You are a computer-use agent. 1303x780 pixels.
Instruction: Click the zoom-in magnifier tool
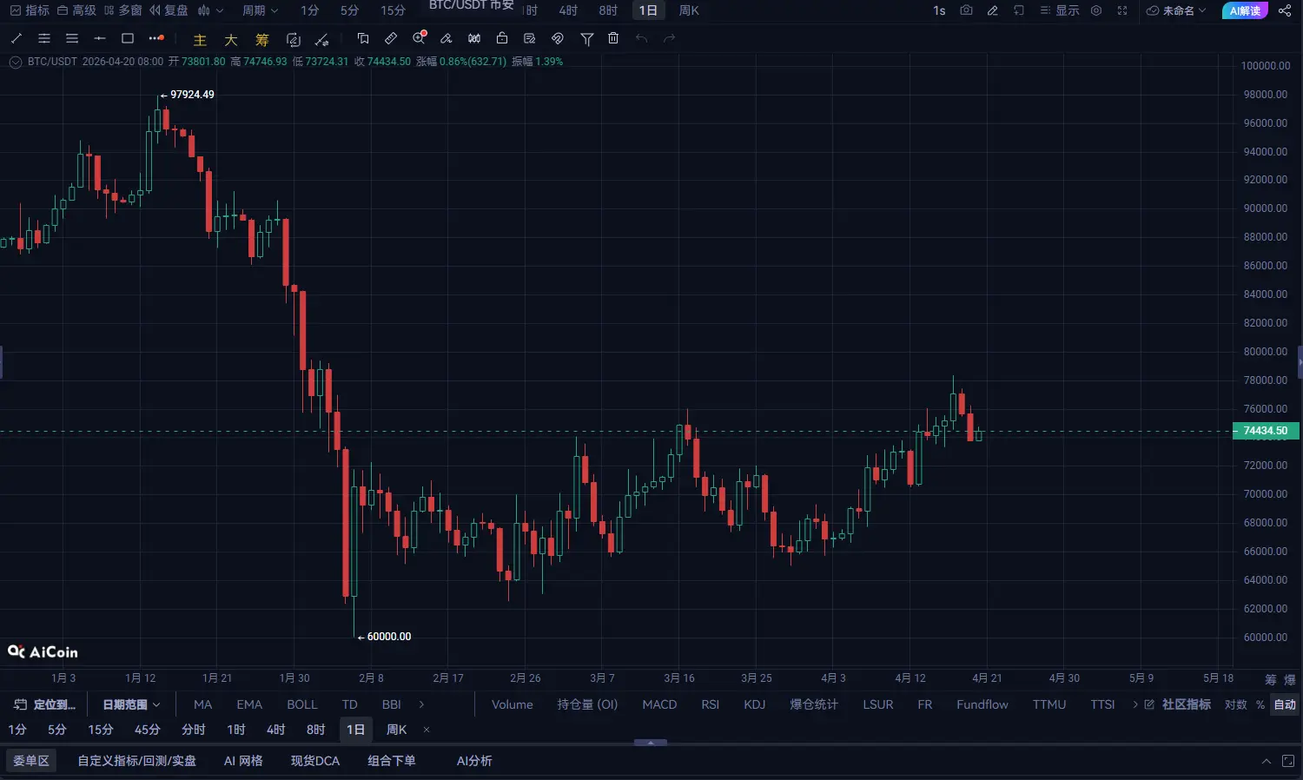pyautogui.click(x=420, y=38)
